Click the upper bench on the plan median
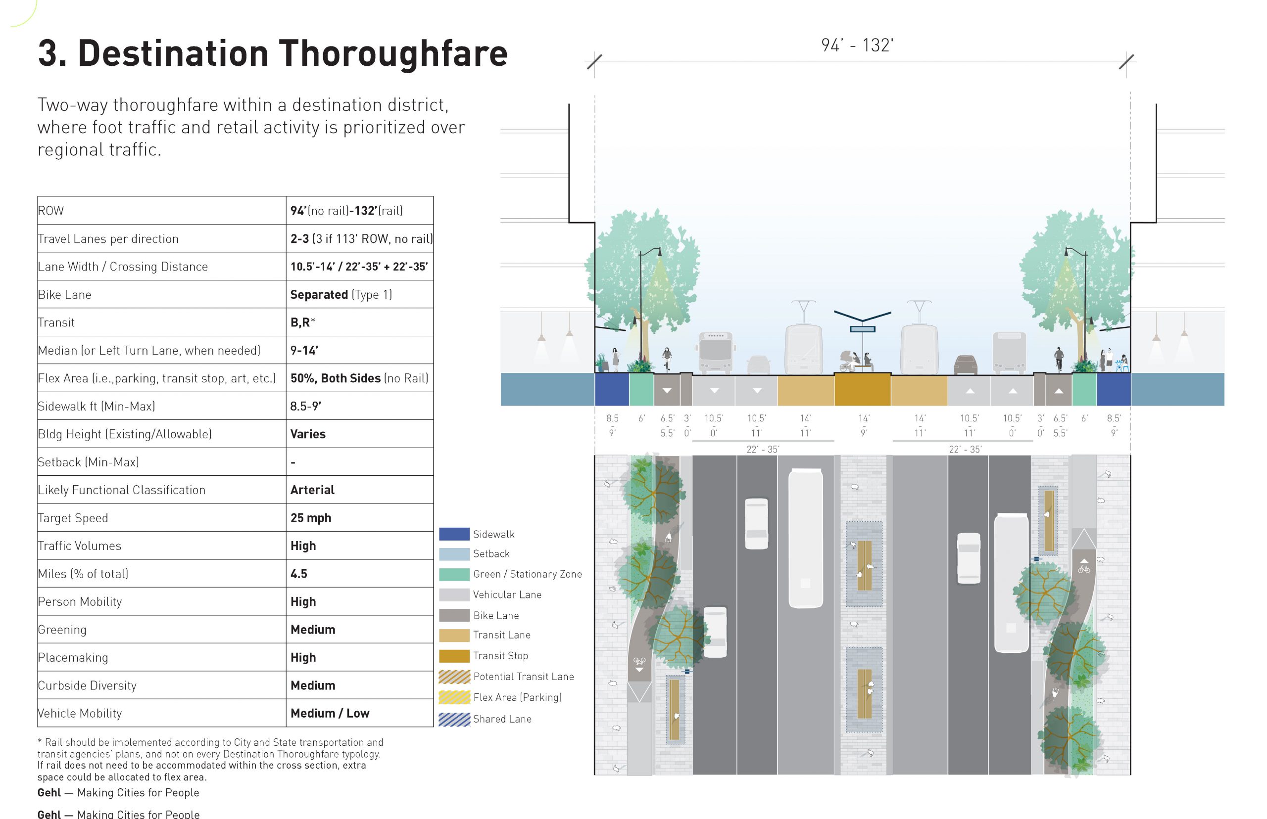1267x819 pixels. pos(864,565)
